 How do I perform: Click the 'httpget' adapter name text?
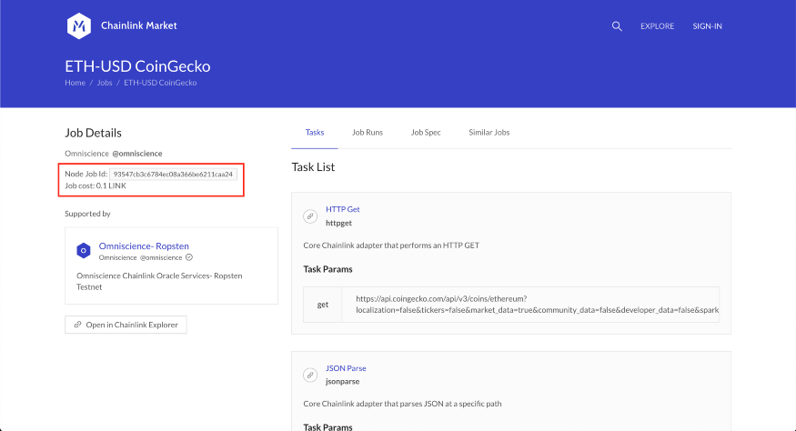tap(338, 224)
